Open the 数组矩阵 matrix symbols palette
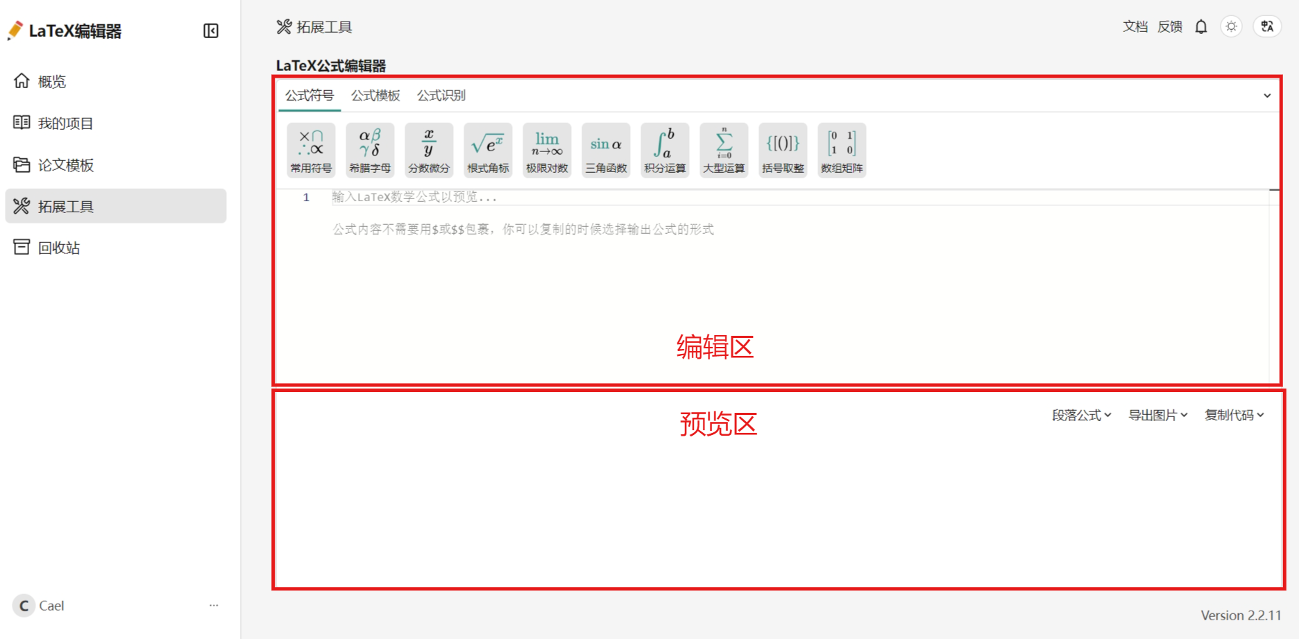This screenshot has height=639, width=1299. (842, 150)
